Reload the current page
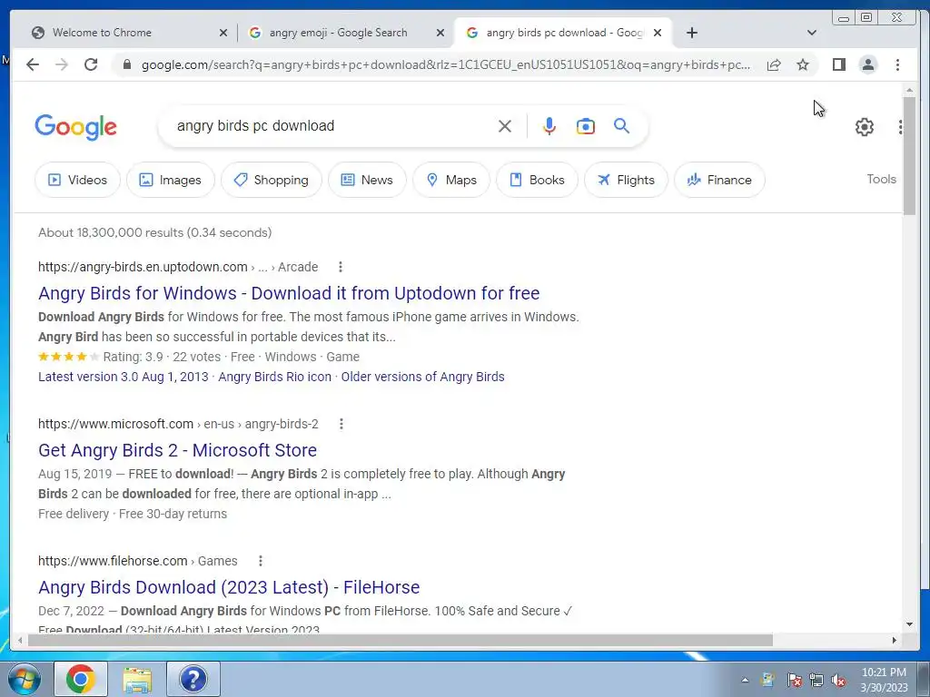930x697 pixels. click(x=91, y=64)
